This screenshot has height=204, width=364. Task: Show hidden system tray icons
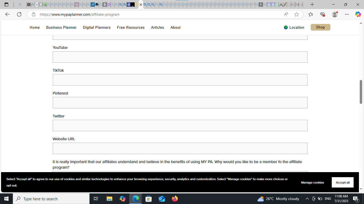(x=307, y=199)
